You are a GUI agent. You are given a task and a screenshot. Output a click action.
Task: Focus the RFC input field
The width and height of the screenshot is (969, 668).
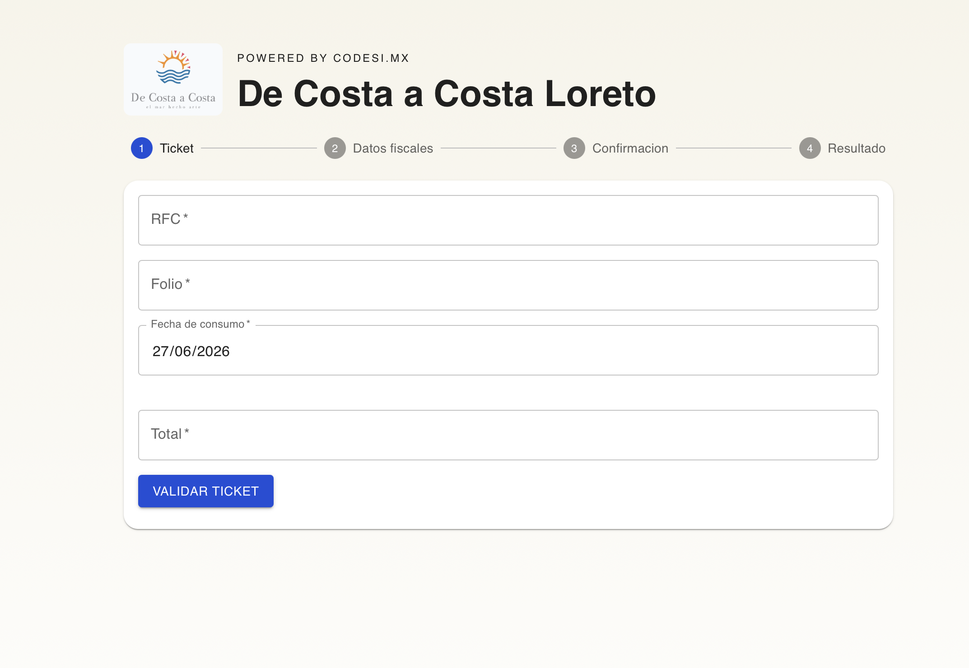508,220
